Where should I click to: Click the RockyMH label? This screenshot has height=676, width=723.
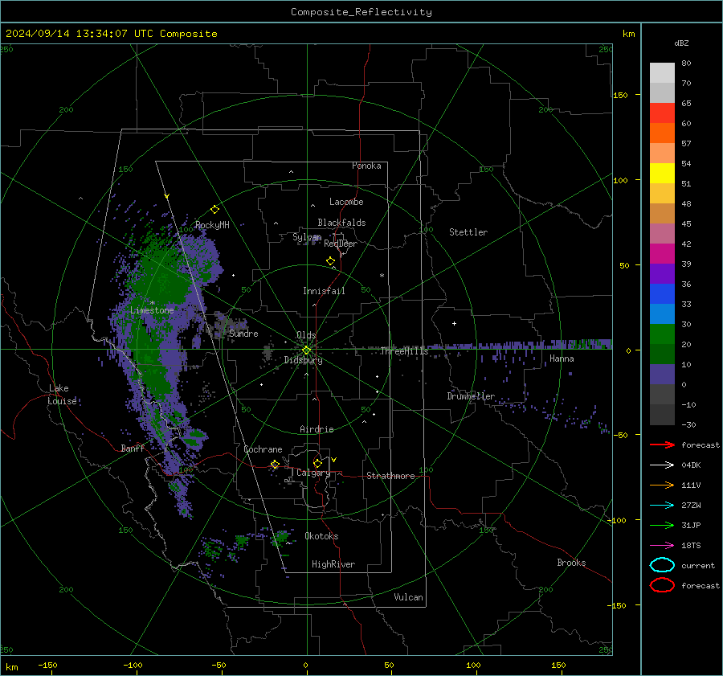pyautogui.click(x=212, y=225)
